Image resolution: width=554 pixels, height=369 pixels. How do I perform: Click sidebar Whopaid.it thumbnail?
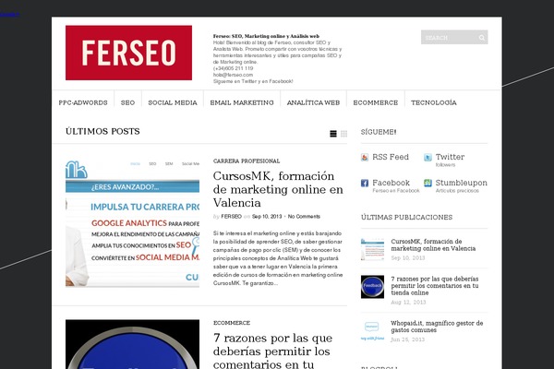[x=372, y=331]
